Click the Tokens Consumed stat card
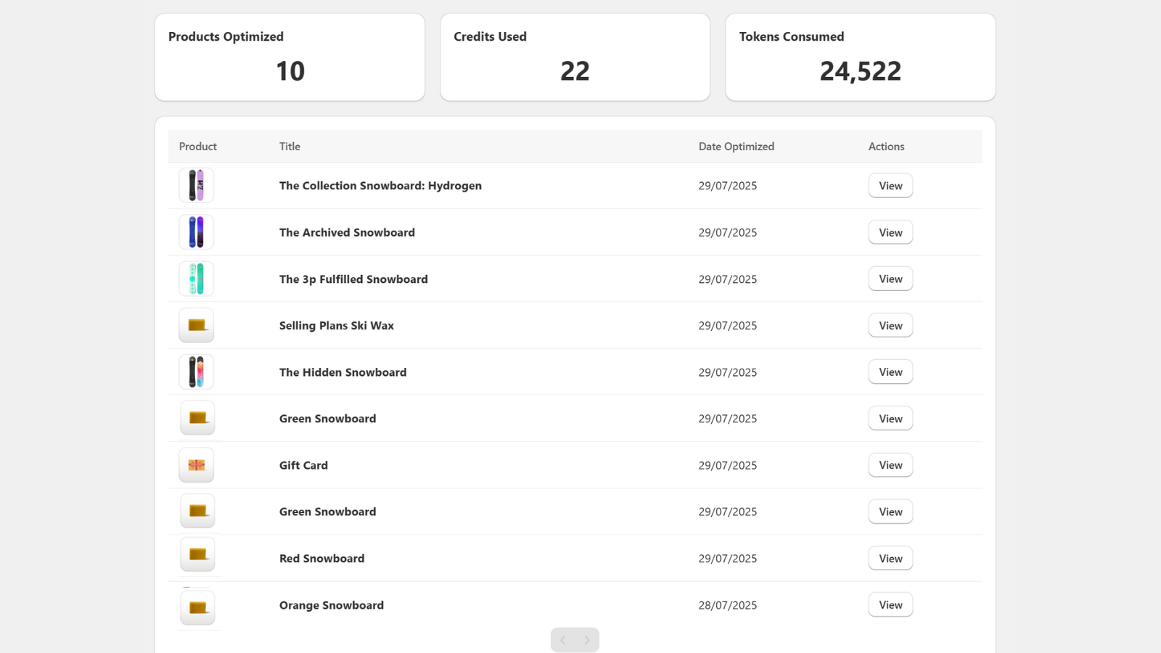Image resolution: width=1161 pixels, height=653 pixels. point(861,57)
